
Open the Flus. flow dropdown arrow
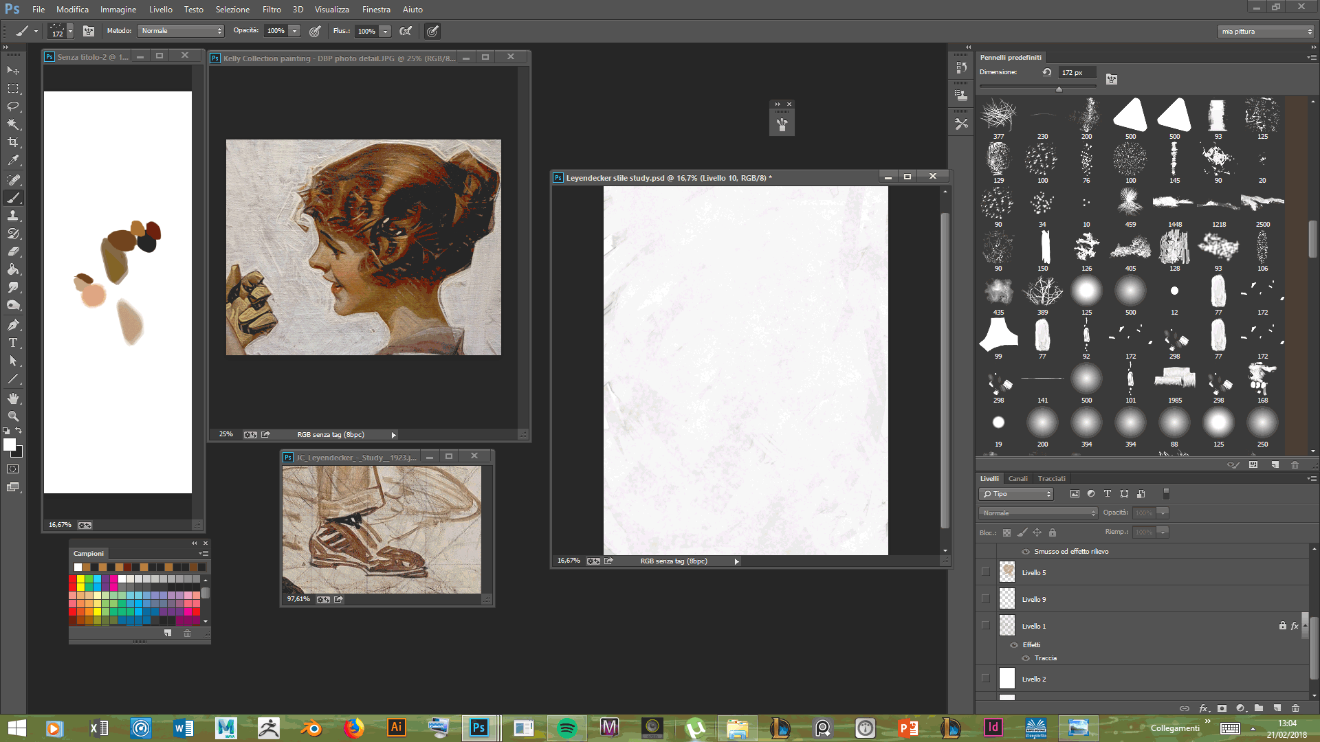[385, 31]
